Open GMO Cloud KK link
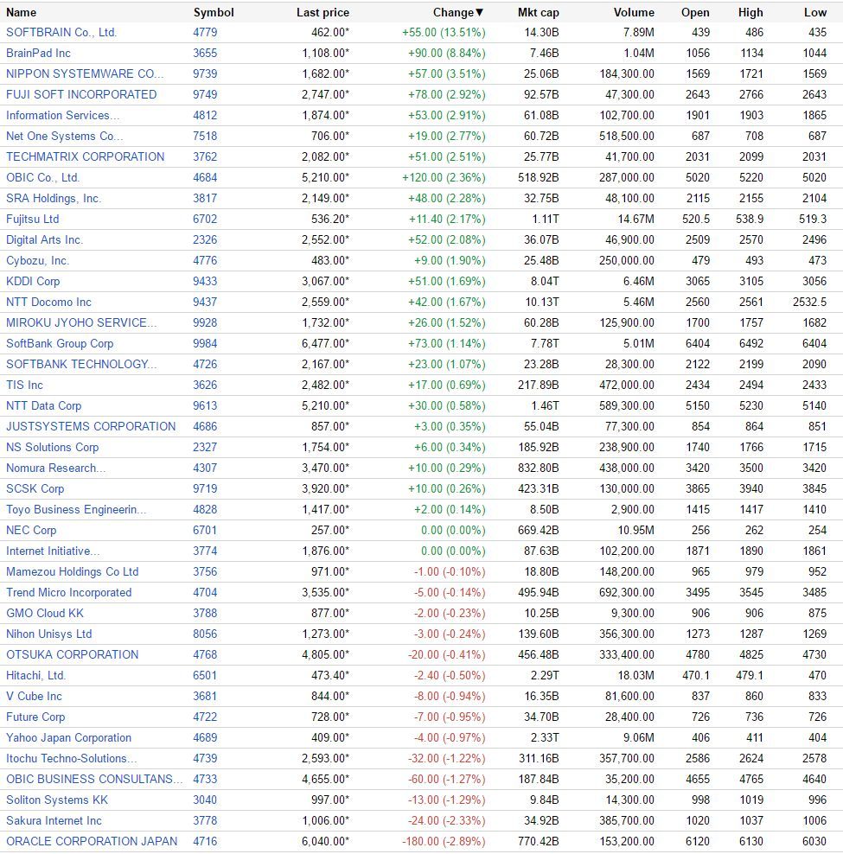Screen dimensions: 843x854 [45, 613]
